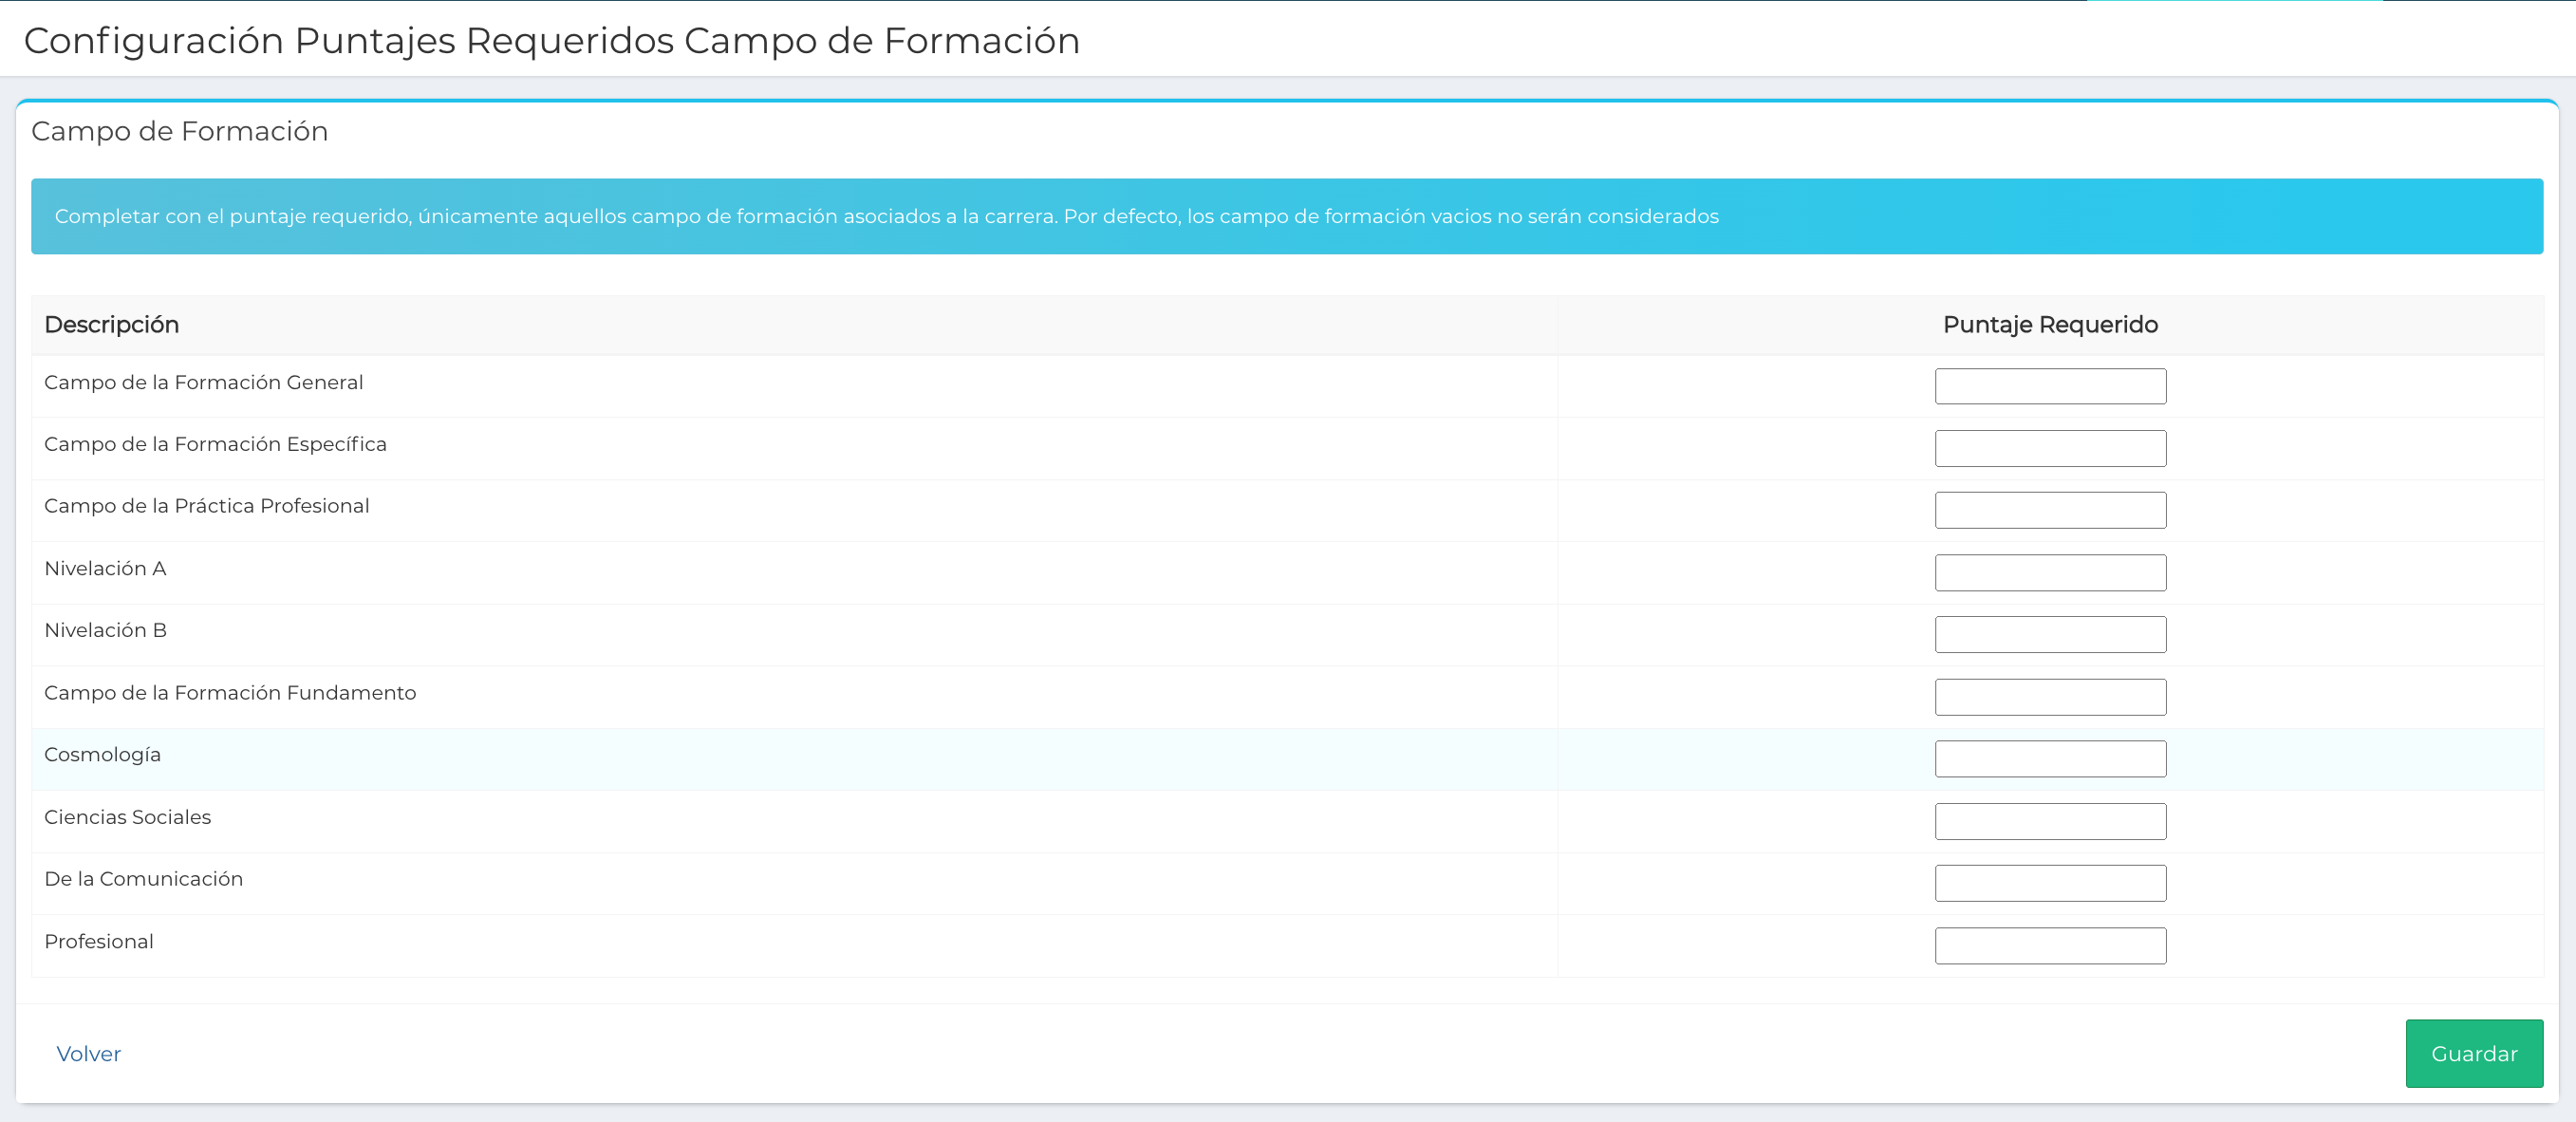Screen dimensions: 2576x1122
Task: Click the Puntaje Requerido column header
Action: pos(2049,325)
